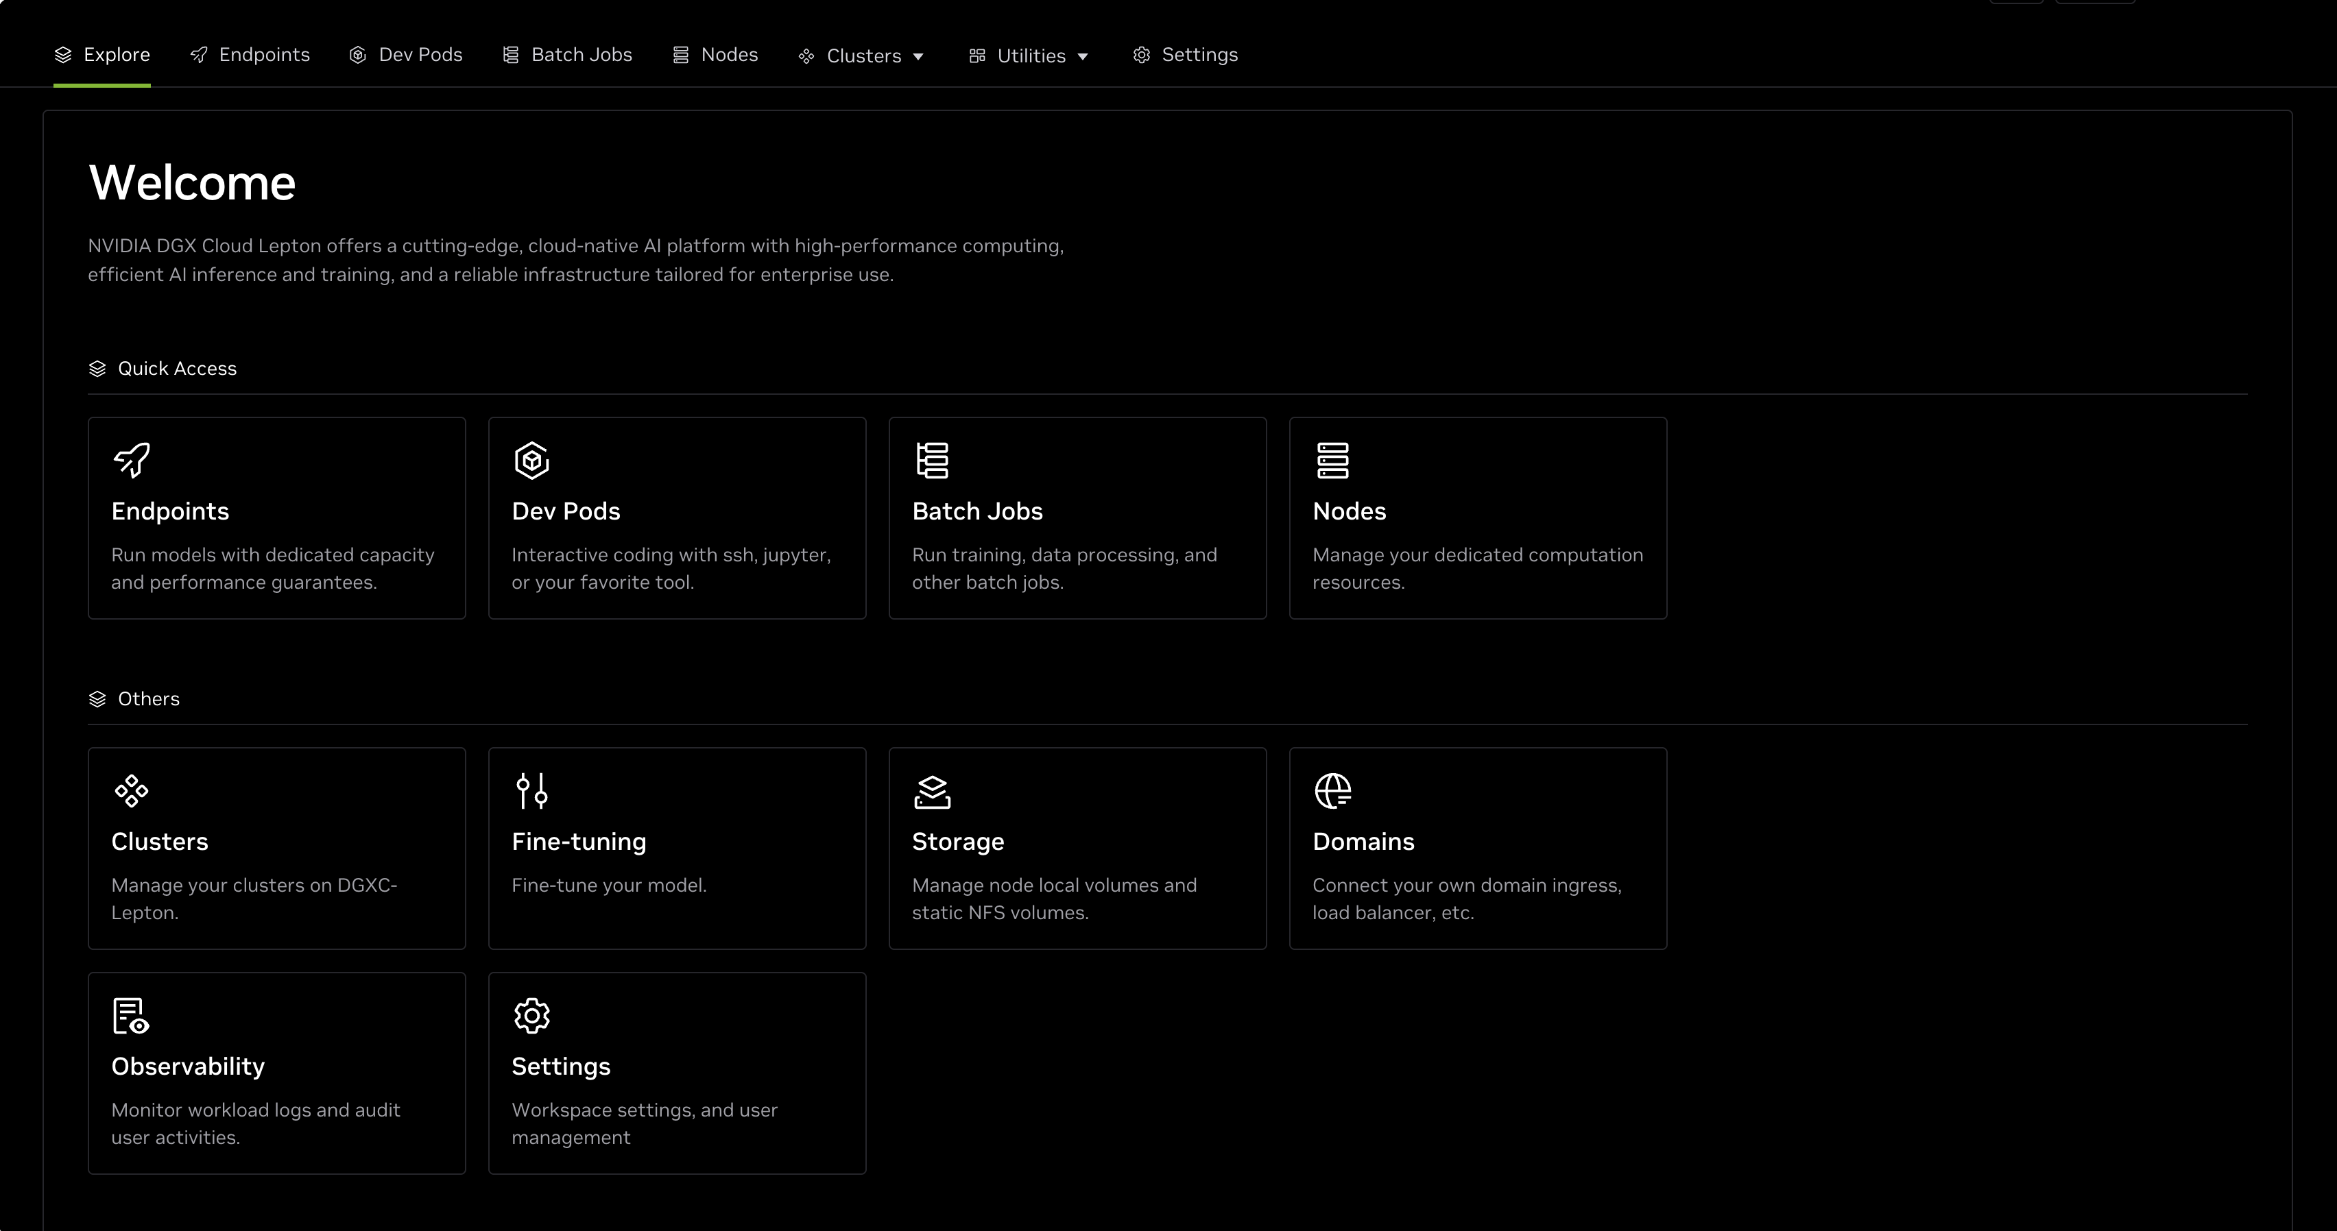The width and height of the screenshot is (2337, 1231).
Task: Click the rocket icon in Endpoints card
Action: (x=132, y=461)
